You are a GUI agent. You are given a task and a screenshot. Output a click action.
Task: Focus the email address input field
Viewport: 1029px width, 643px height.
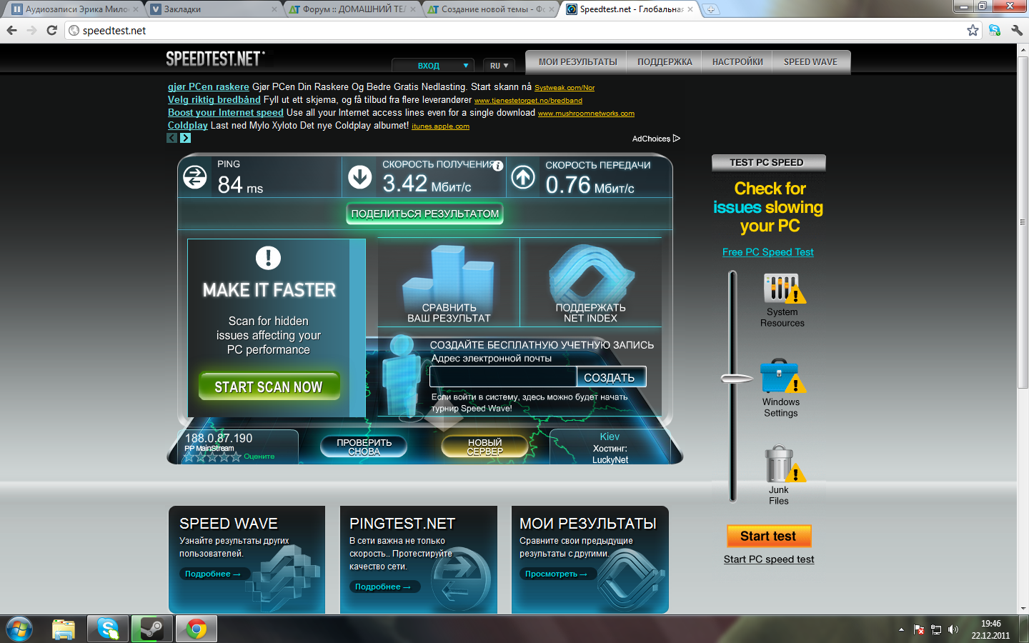point(503,377)
